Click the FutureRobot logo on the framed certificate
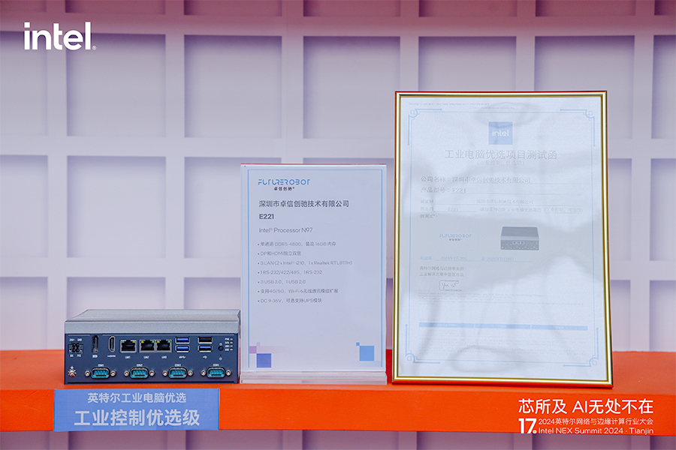 (x=455, y=237)
